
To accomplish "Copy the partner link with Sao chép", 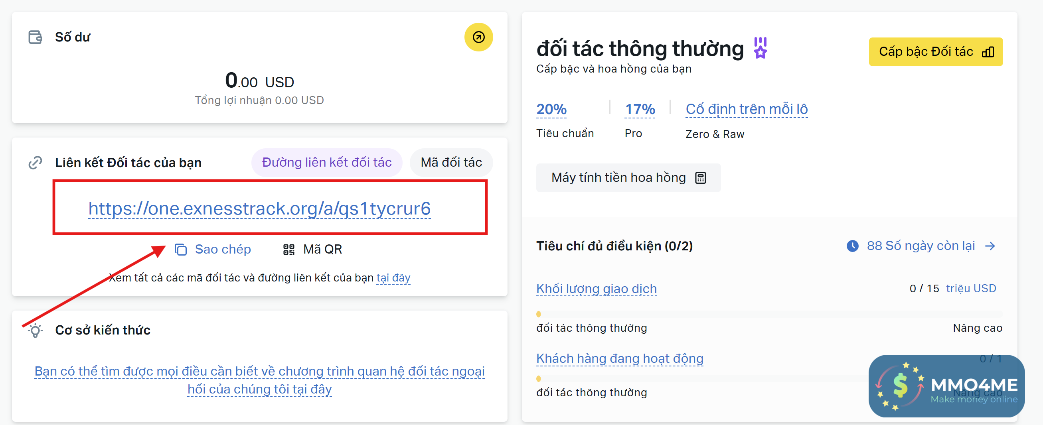I will 213,250.
